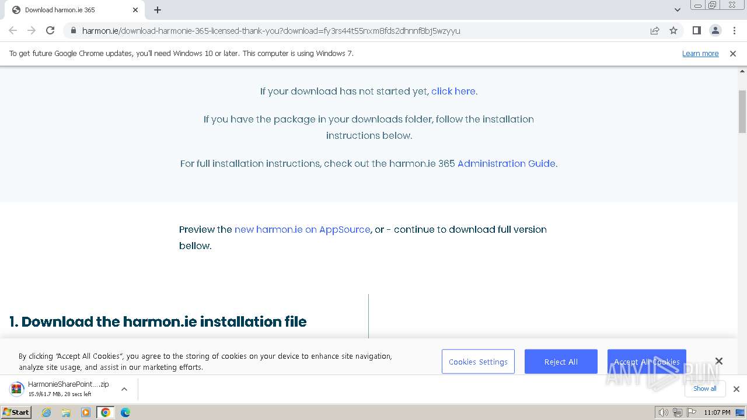Image resolution: width=747 pixels, height=420 pixels.
Task: Open the network tray icon
Action: tap(677, 412)
